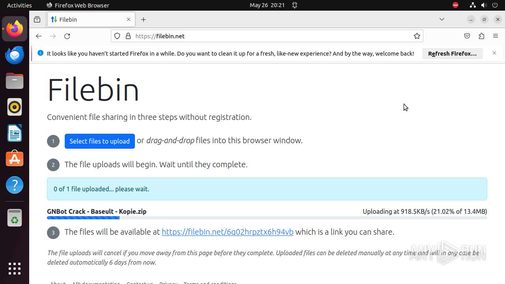
Task: Click the Uploading at 918.5KB/s status text
Action: pos(425,211)
